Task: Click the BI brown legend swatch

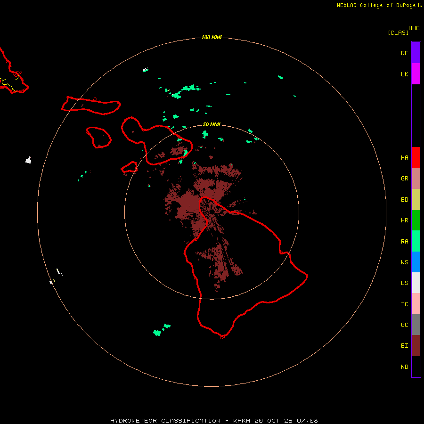Action: (x=416, y=346)
